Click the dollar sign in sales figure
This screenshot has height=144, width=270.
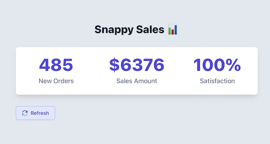114,65
